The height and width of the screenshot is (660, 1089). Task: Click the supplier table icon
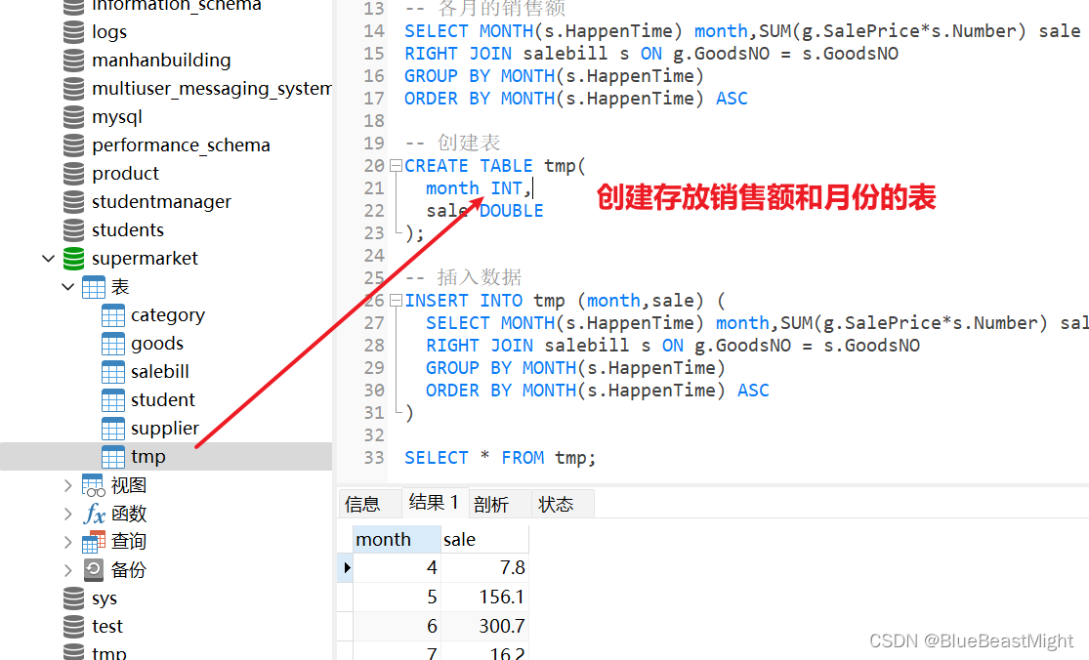(113, 429)
